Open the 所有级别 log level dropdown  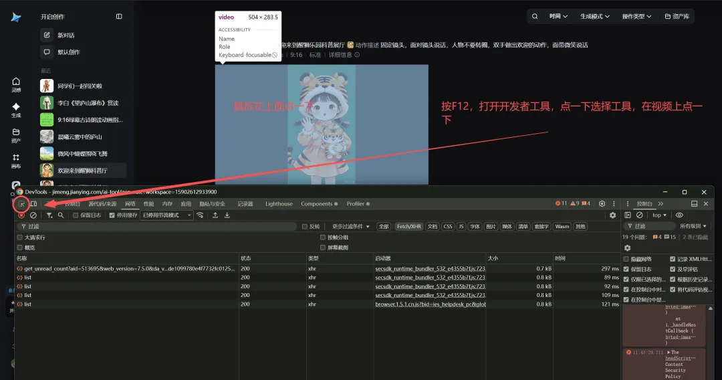pos(693,226)
